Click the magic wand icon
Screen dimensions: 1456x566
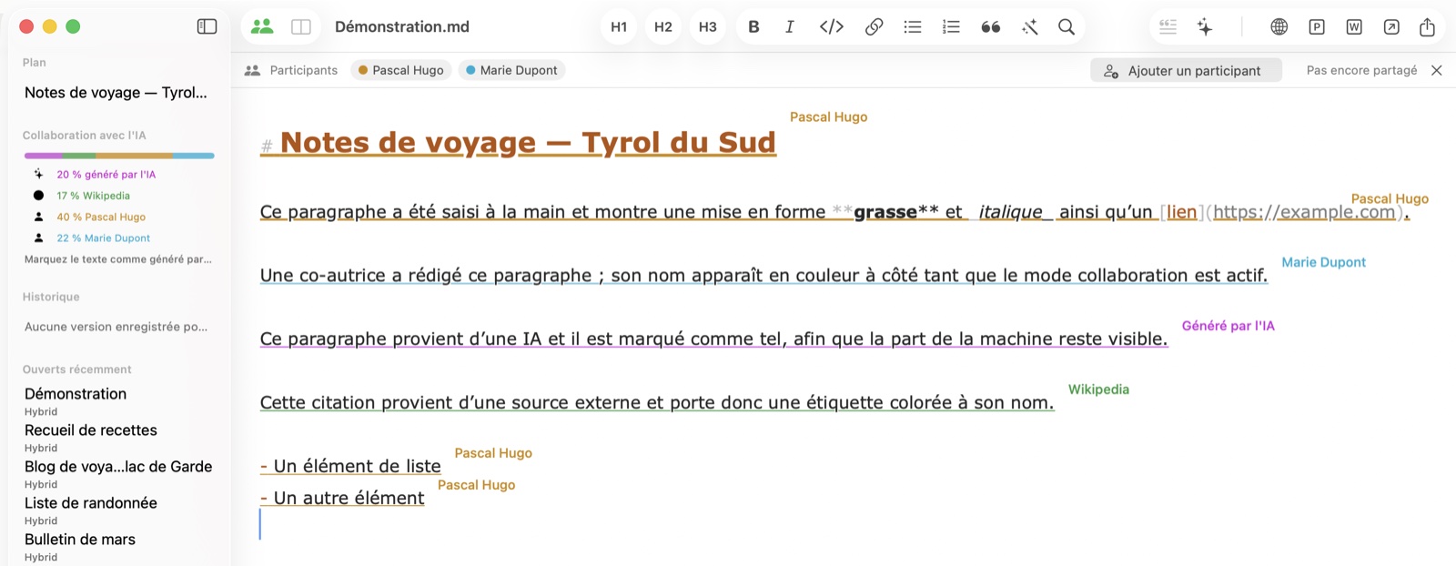pos(1030,26)
